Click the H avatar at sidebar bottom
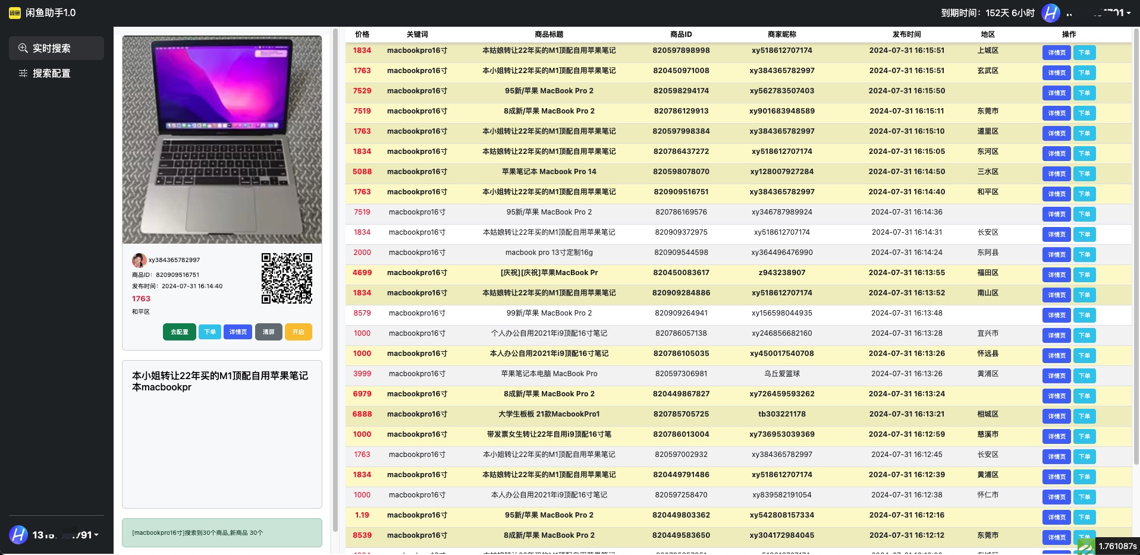 tap(18, 535)
